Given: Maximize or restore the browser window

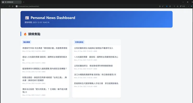Looking at the screenshot, I should click(188, 2).
